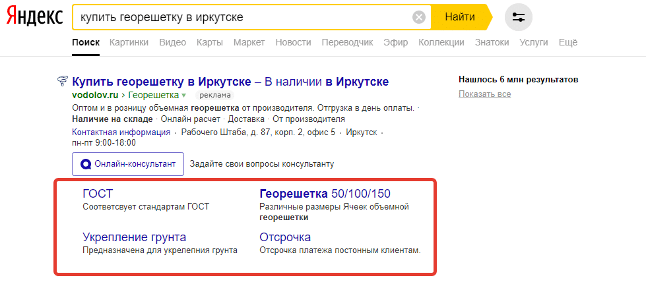The width and height of the screenshot is (646, 284).
Task: Click the vodolov.ru green URL
Action: click(x=95, y=96)
